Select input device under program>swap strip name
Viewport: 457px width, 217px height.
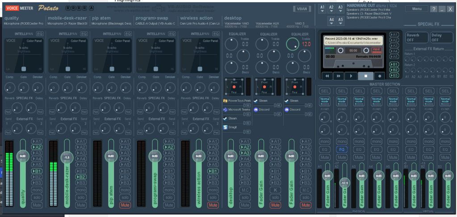155,23
